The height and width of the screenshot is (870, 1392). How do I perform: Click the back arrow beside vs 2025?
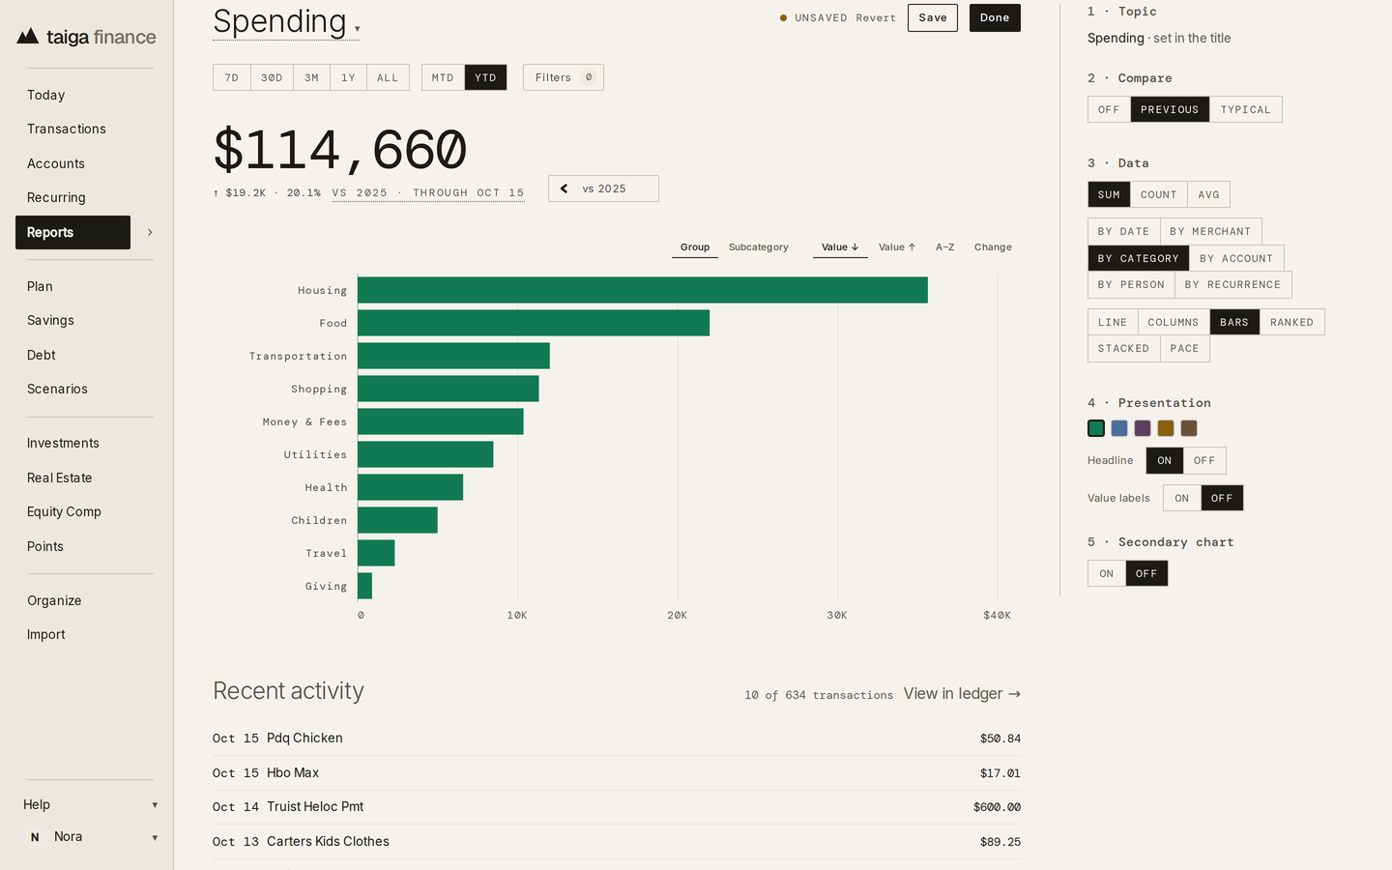(565, 188)
